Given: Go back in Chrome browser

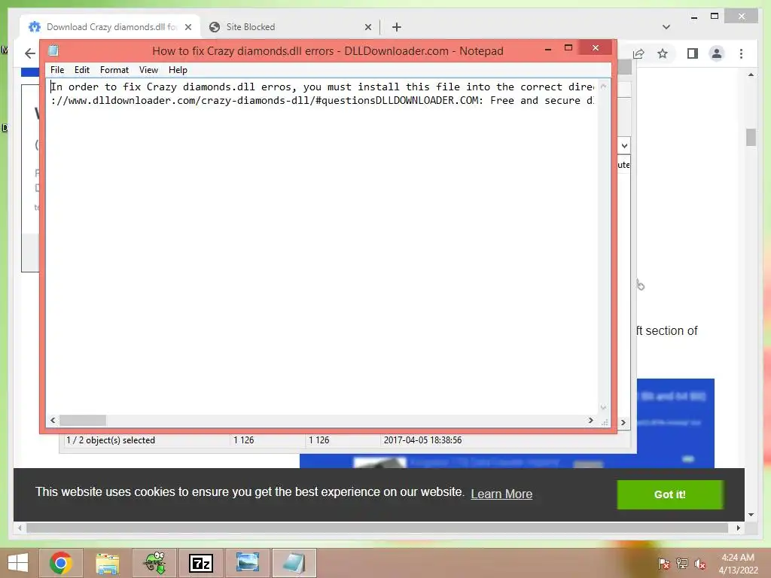Looking at the screenshot, I should point(30,53).
